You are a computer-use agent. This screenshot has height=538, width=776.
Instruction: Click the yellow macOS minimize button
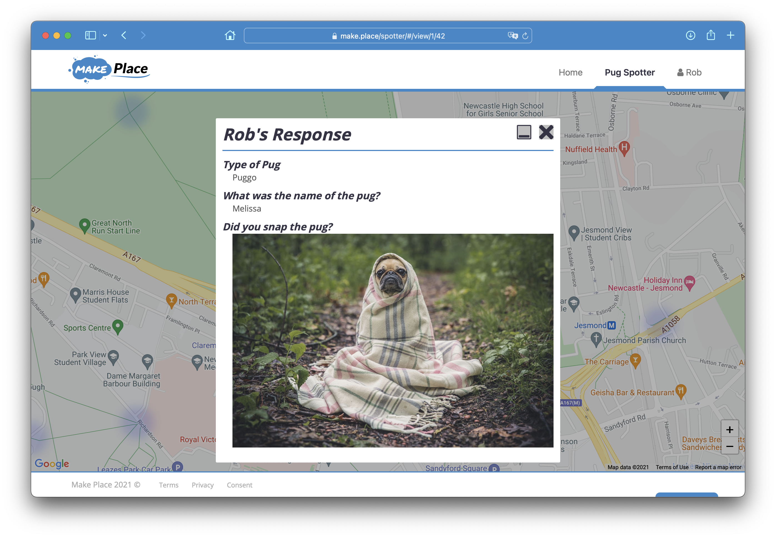coord(57,36)
